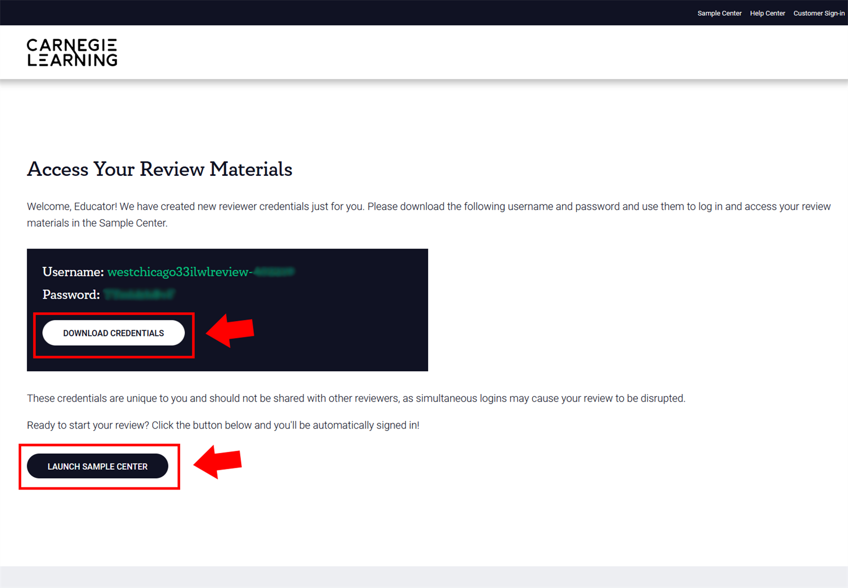This screenshot has width=848, height=588.
Task: Go to Customer Sign-in
Action: [x=819, y=13]
